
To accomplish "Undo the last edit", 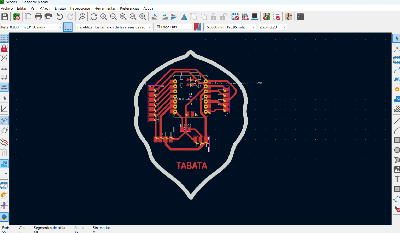I will [60, 17].
